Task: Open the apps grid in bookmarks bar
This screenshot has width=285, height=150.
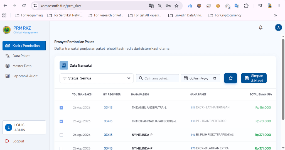Action: click(x=4, y=15)
